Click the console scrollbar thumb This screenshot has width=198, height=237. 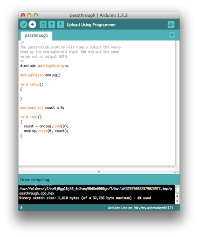(177, 189)
